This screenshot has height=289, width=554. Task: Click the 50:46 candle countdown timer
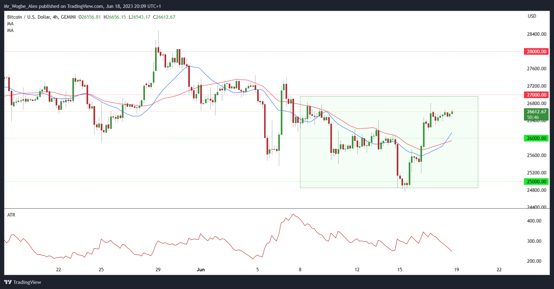pyautogui.click(x=533, y=117)
